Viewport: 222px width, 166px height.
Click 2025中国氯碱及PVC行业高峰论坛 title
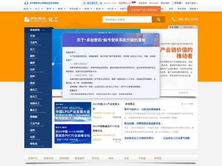(106, 128)
